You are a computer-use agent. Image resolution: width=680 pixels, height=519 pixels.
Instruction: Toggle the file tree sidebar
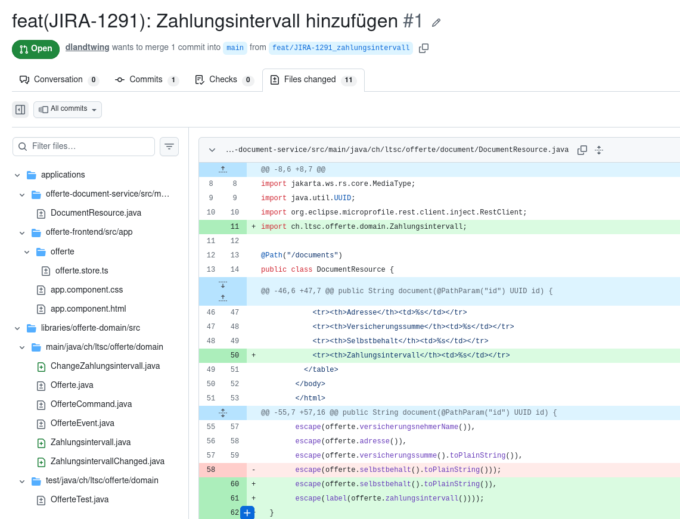(x=20, y=110)
